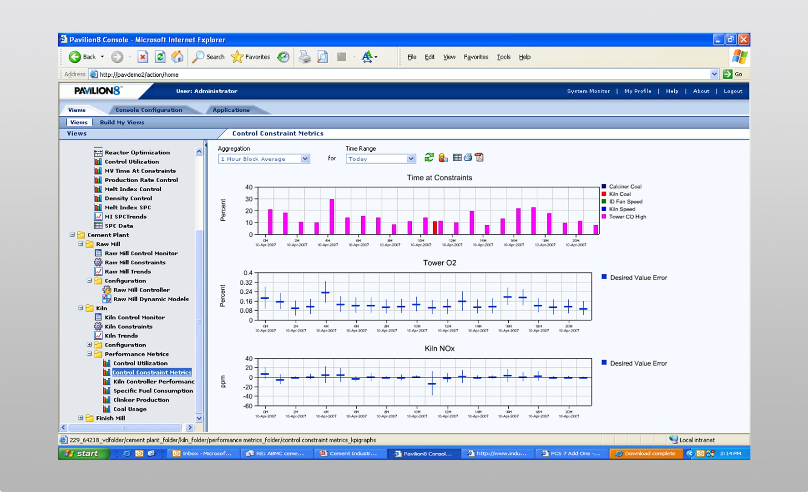Collapse the Cement Plant folder
The image size is (808, 492).
pyautogui.click(x=72, y=234)
